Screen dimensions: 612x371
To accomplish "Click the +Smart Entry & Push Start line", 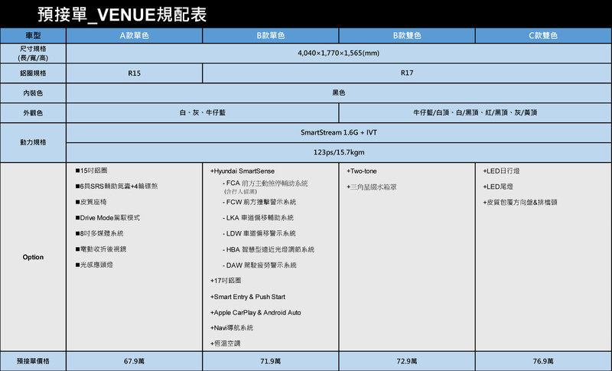I will click(x=248, y=297).
